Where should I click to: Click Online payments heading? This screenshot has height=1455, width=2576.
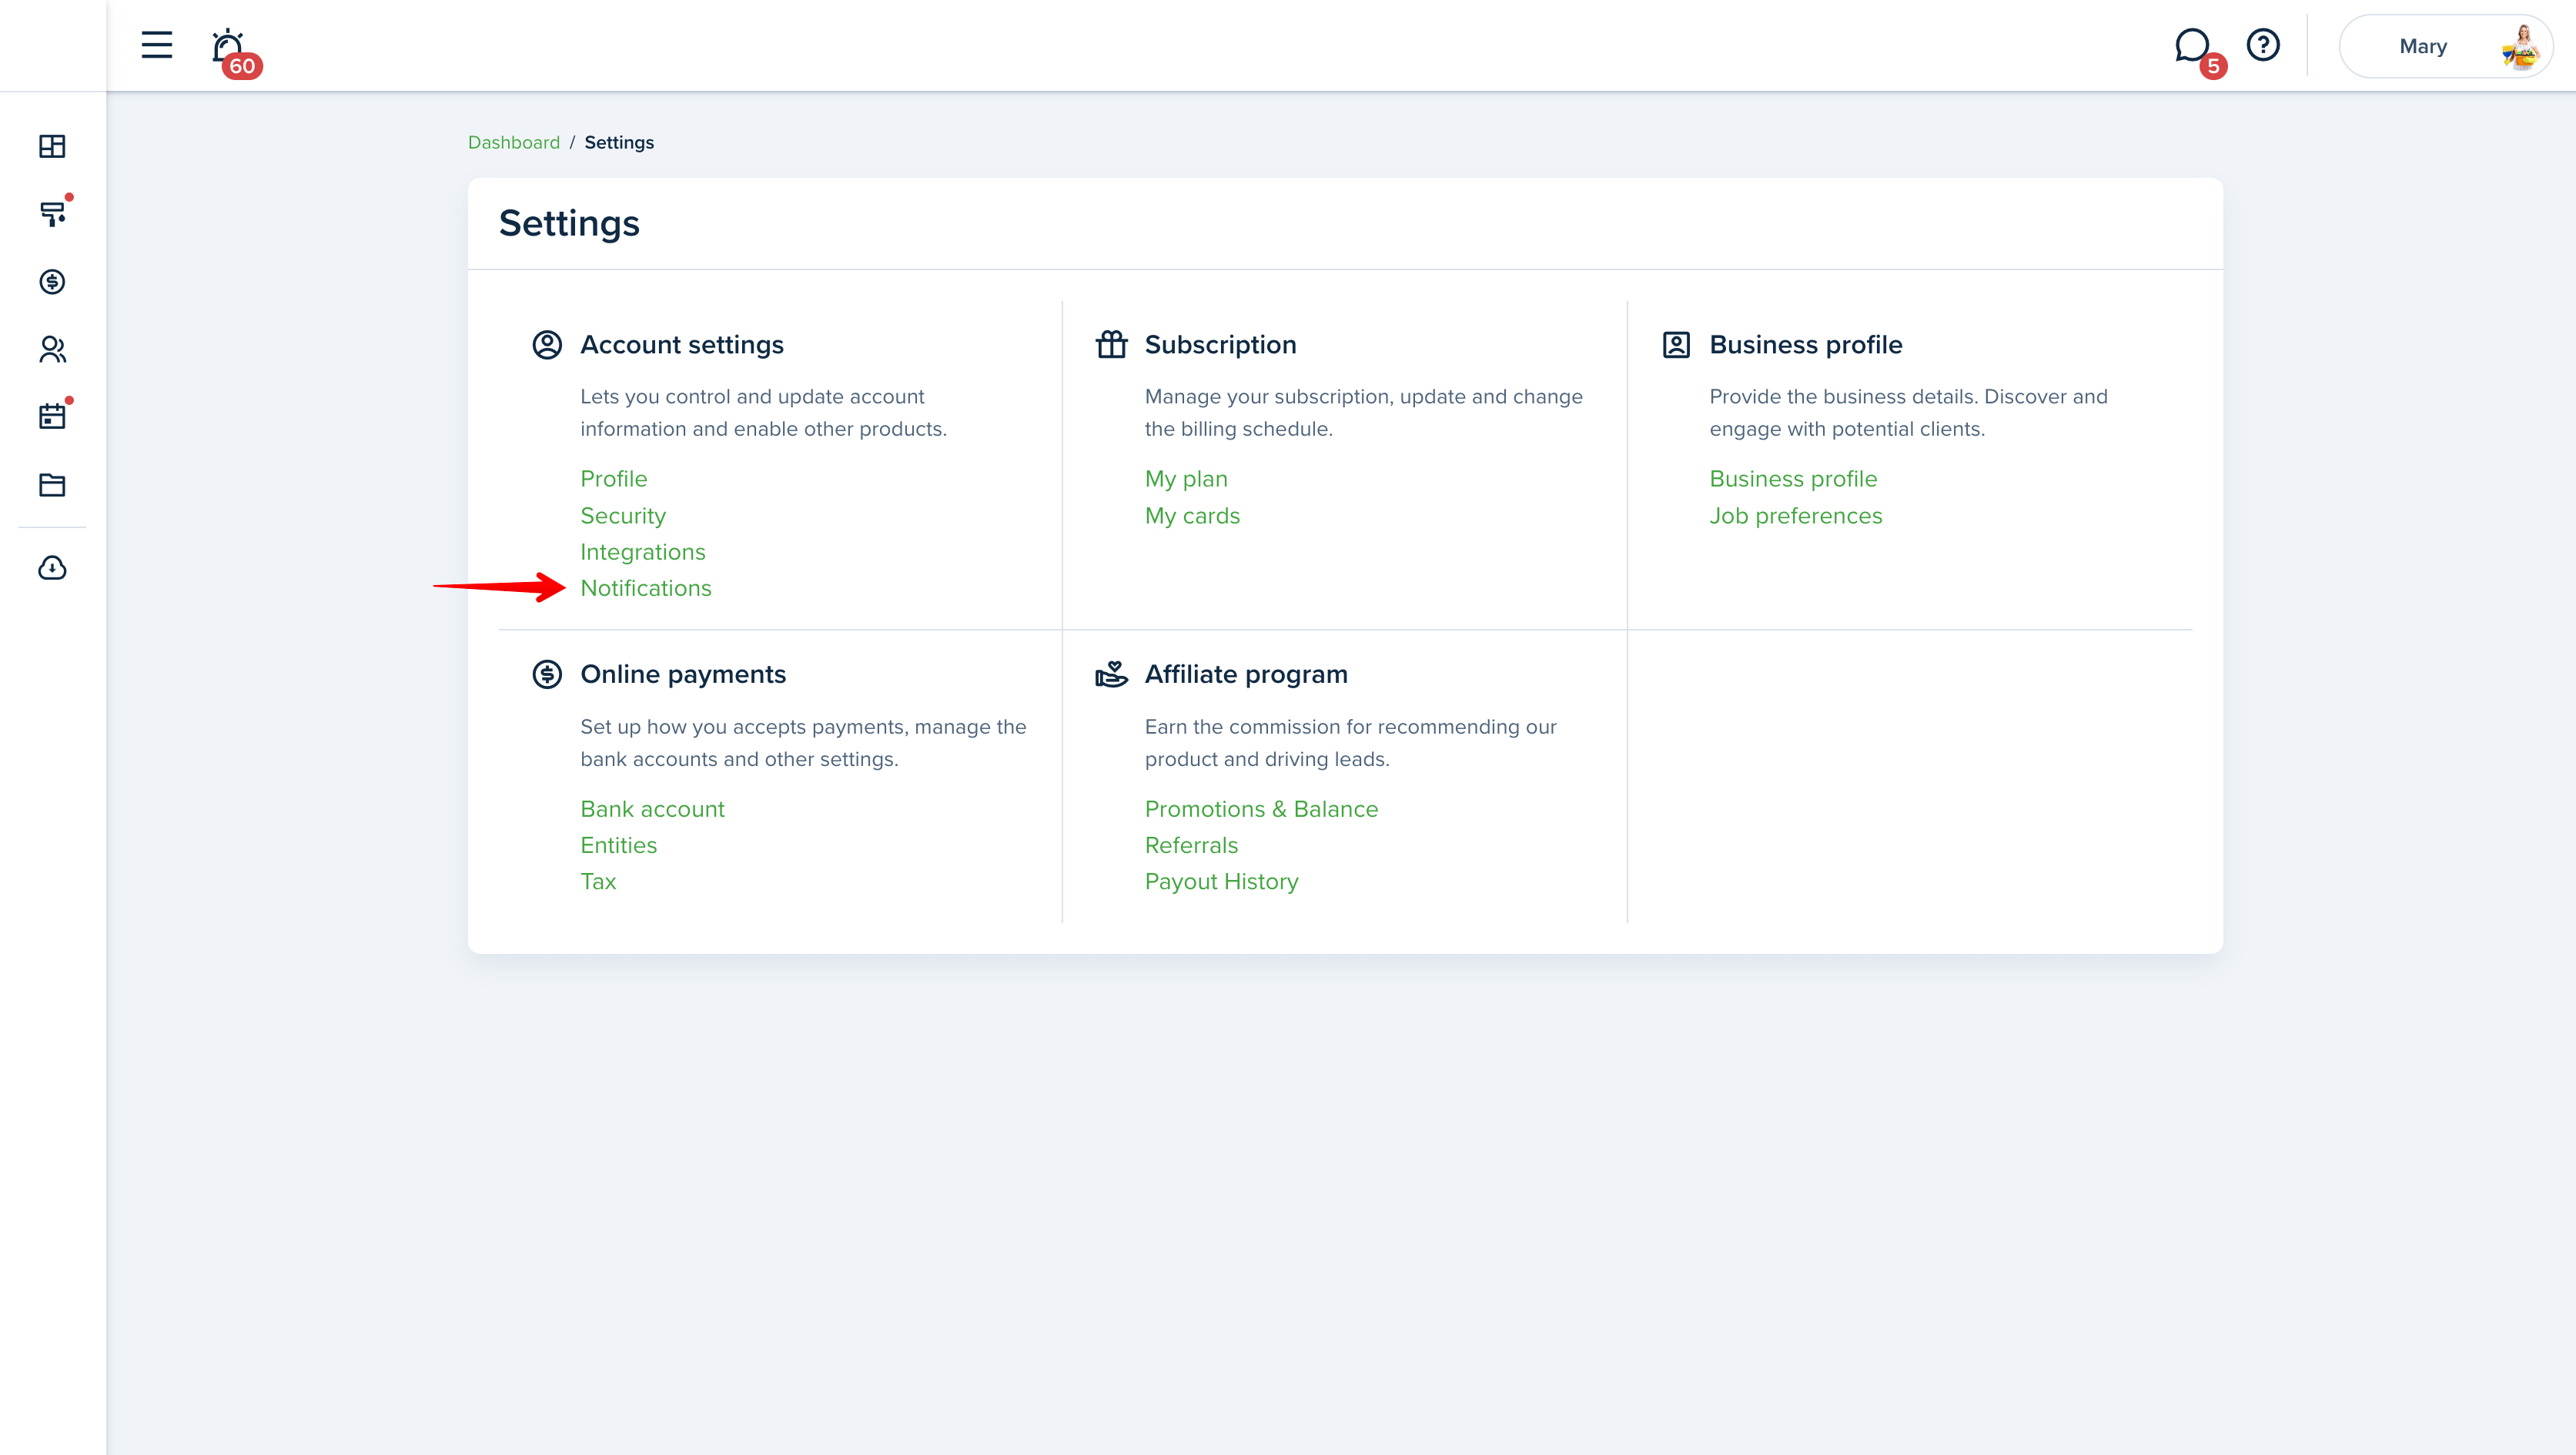coord(683,675)
